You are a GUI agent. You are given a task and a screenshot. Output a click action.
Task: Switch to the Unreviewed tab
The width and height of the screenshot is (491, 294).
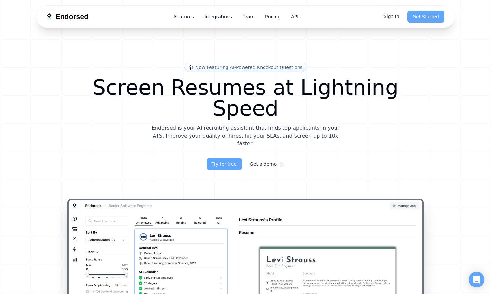click(x=143, y=220)
